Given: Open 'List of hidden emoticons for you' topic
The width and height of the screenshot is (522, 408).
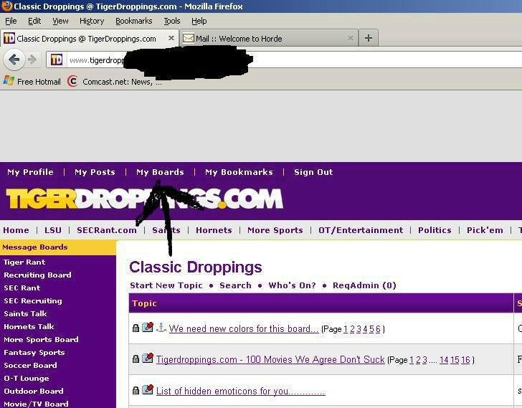Looking at the screenshot, I should coord(240,391).
